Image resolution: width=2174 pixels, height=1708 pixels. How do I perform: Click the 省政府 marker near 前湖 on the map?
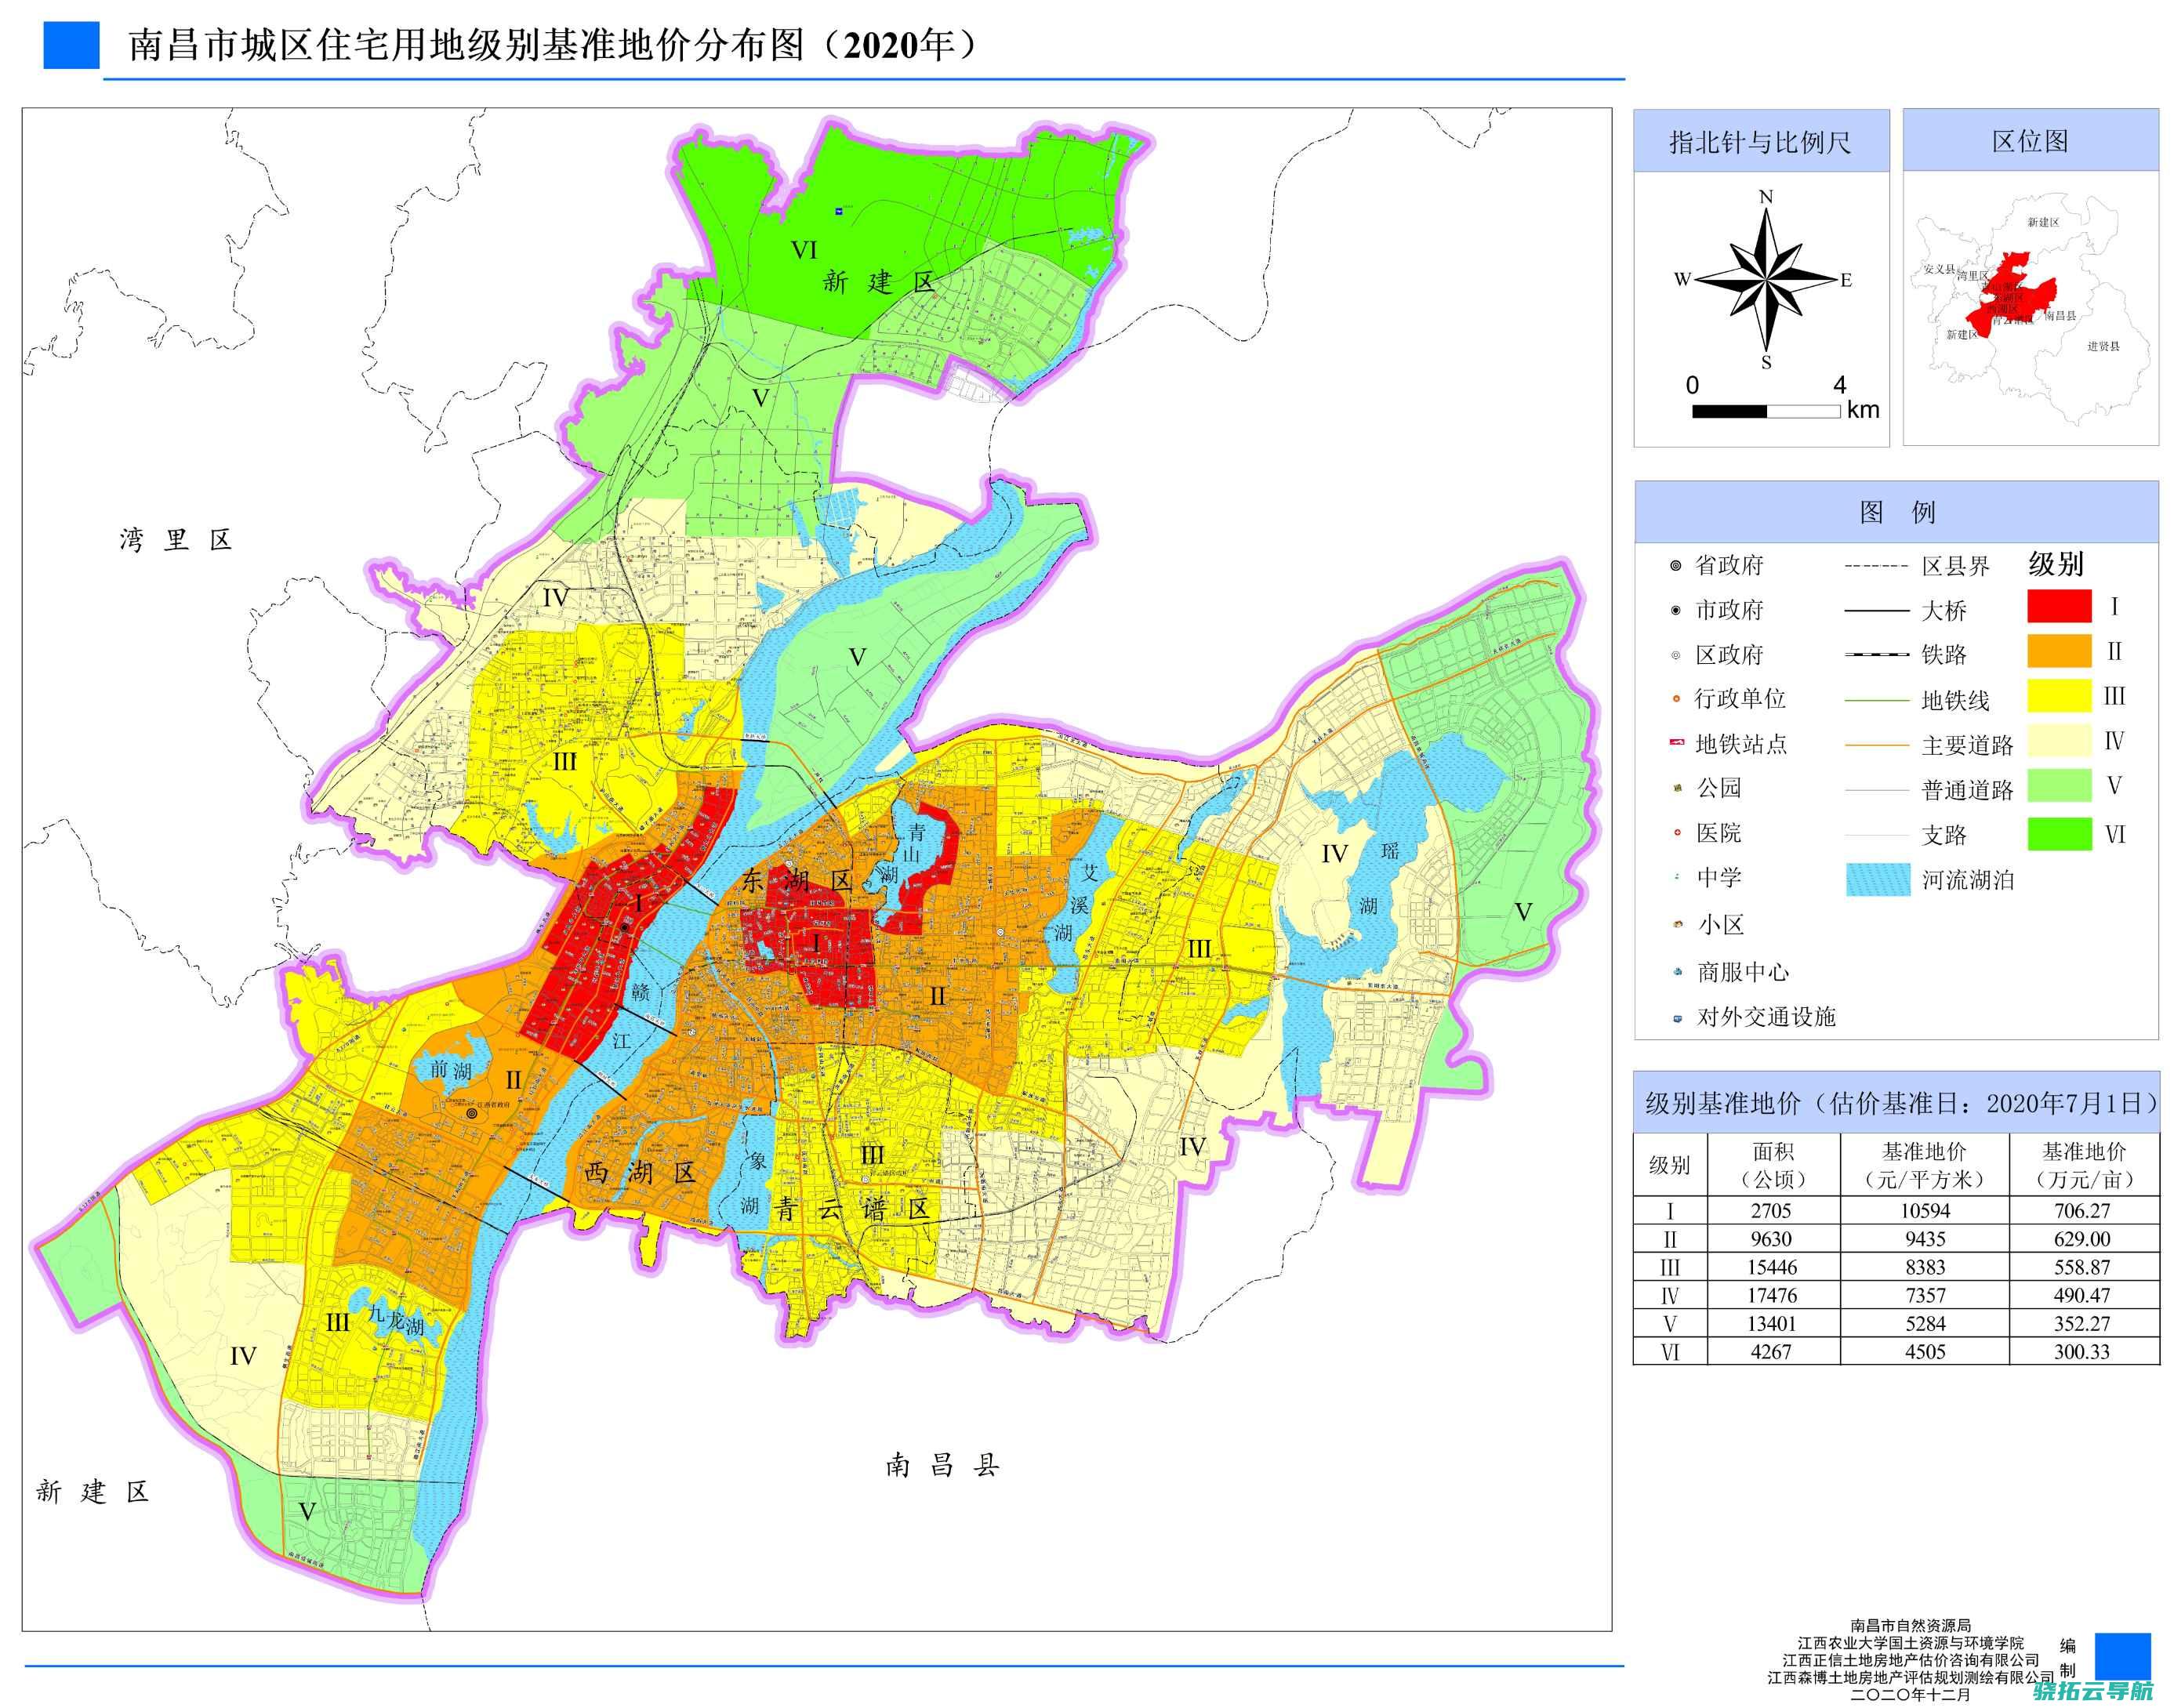pos(472,1113)
